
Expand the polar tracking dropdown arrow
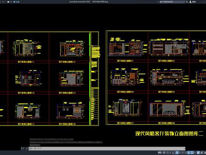(180, 152)
